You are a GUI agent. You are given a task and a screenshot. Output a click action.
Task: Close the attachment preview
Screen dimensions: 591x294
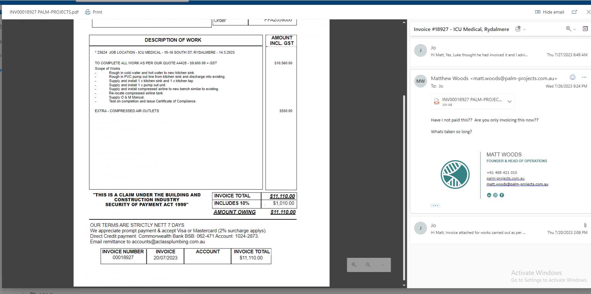588,12
